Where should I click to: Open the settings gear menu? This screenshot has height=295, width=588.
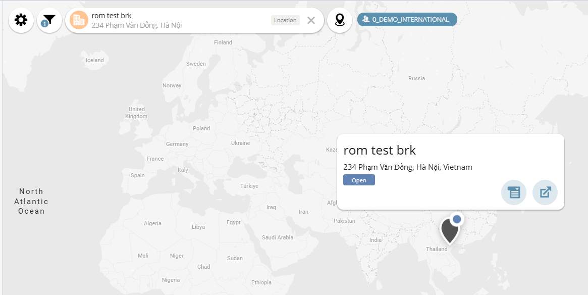(21, 20)
